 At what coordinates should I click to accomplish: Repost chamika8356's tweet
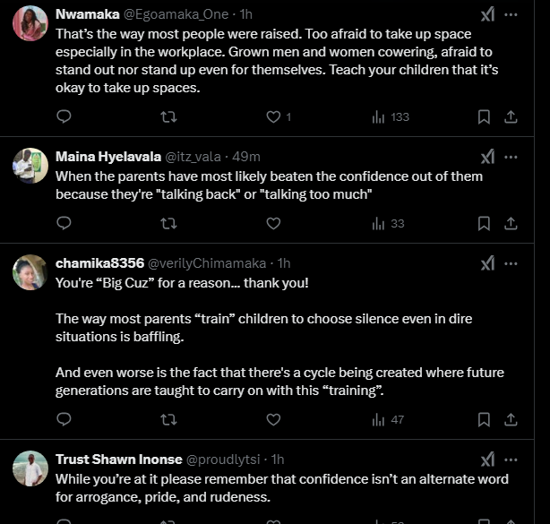click(168, 418)
